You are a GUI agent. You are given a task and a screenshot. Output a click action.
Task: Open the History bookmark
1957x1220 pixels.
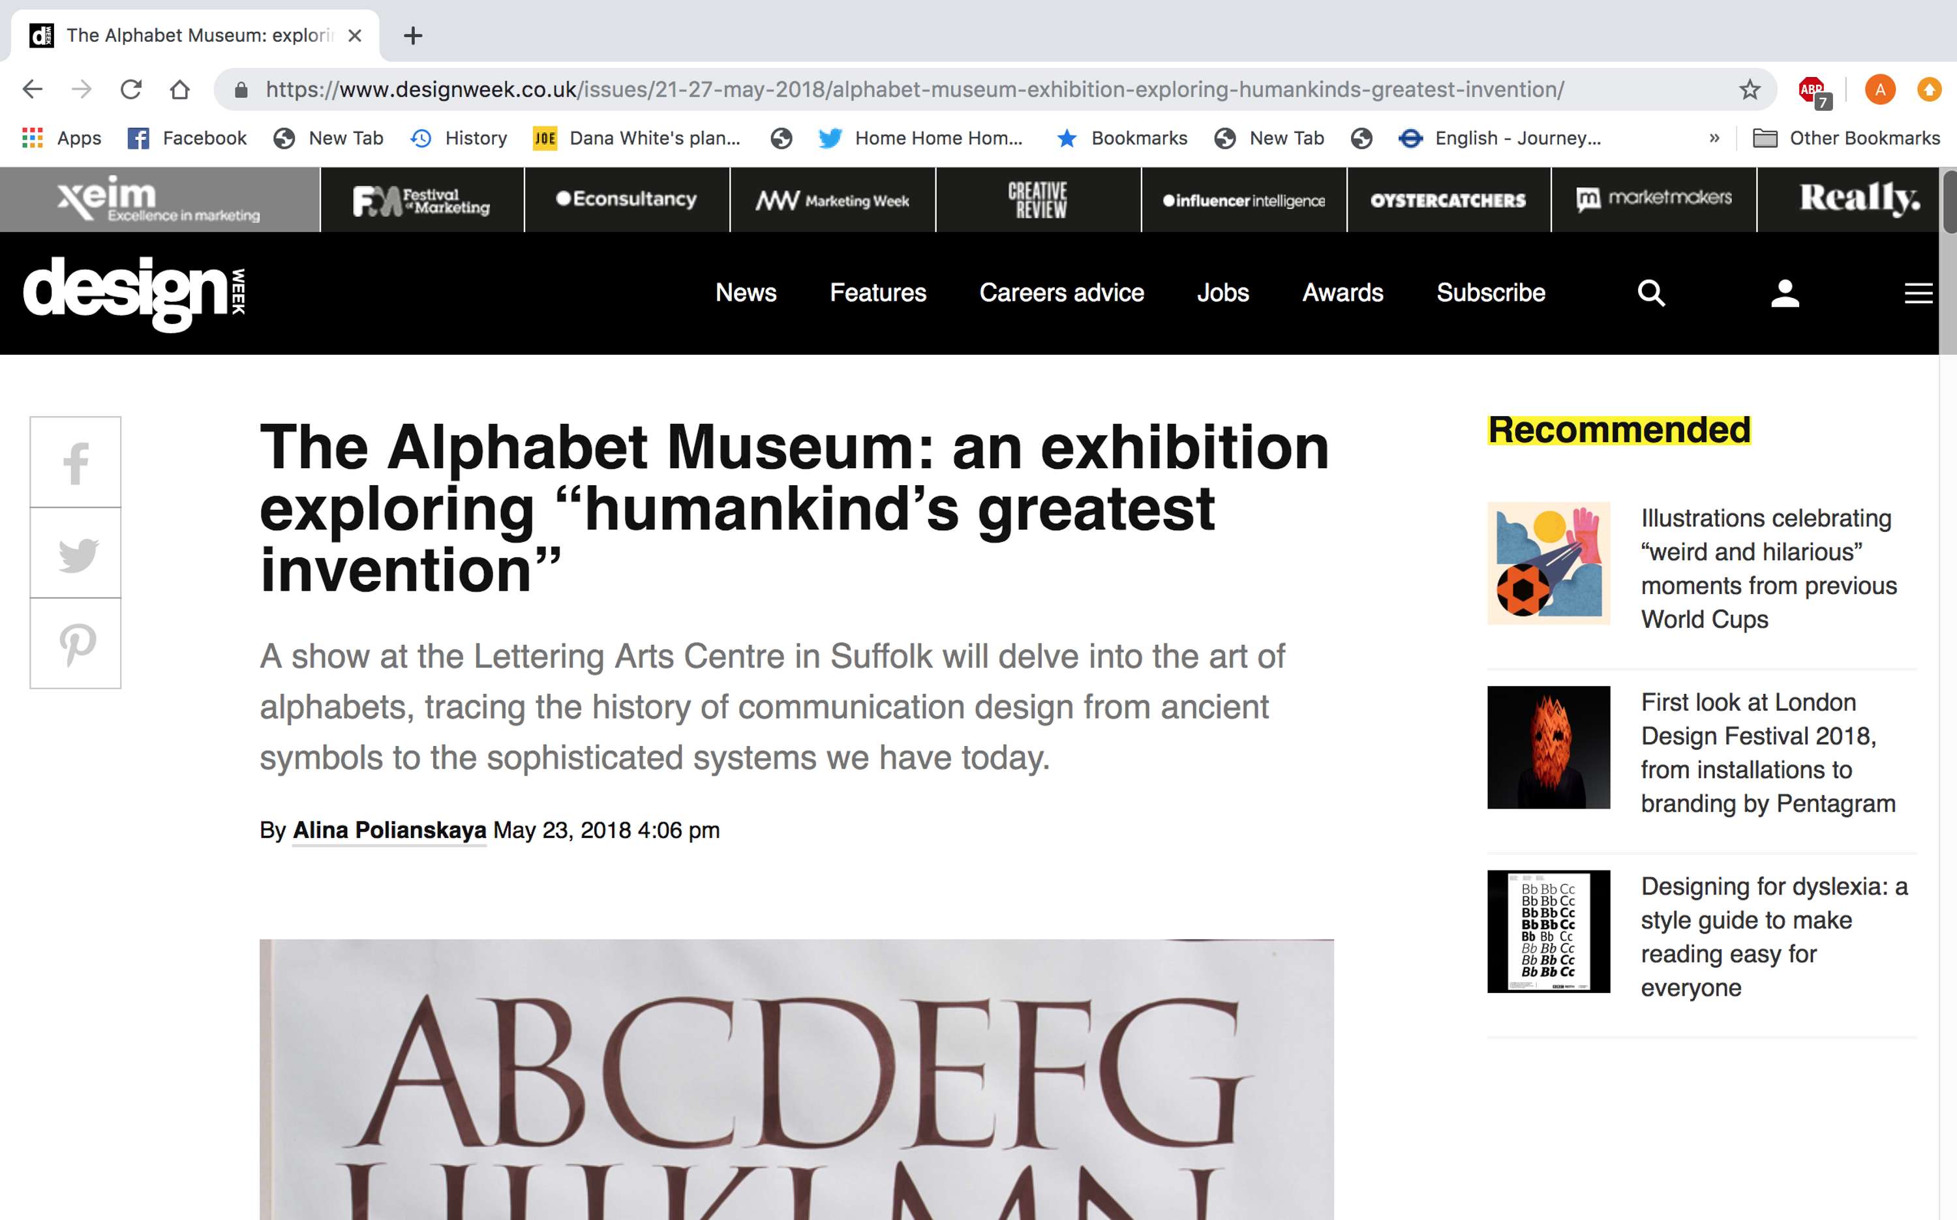[459, 138]
